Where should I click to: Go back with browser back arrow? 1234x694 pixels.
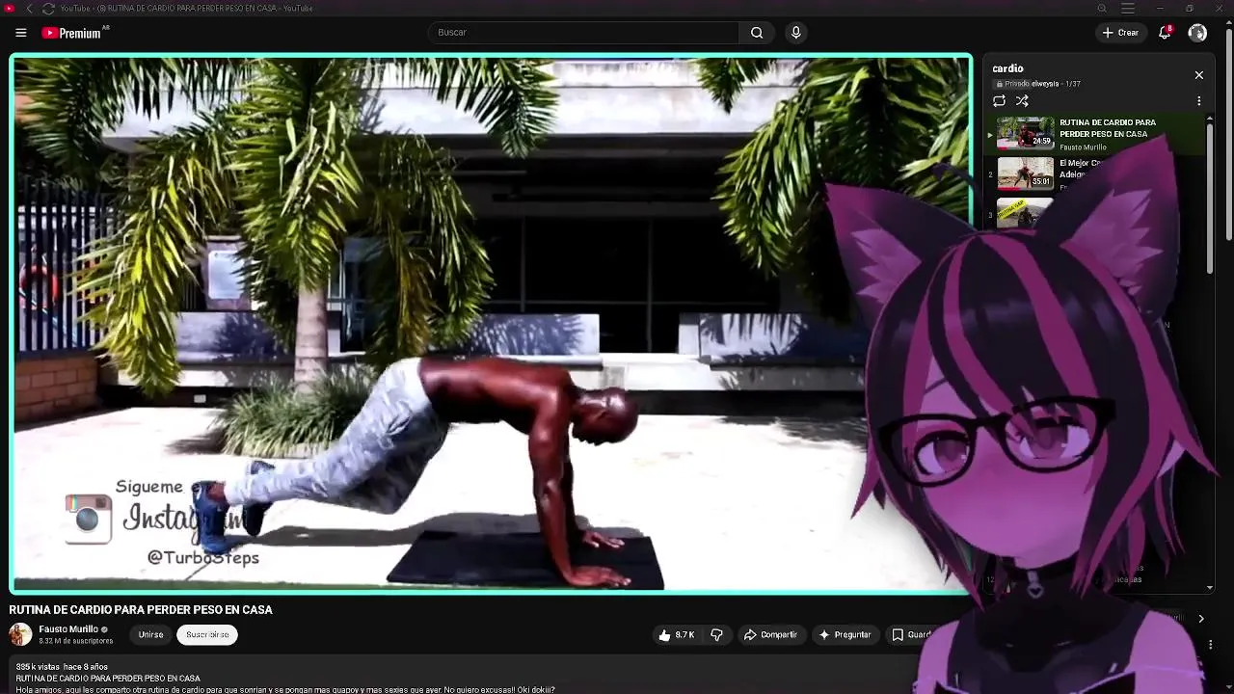29,9
